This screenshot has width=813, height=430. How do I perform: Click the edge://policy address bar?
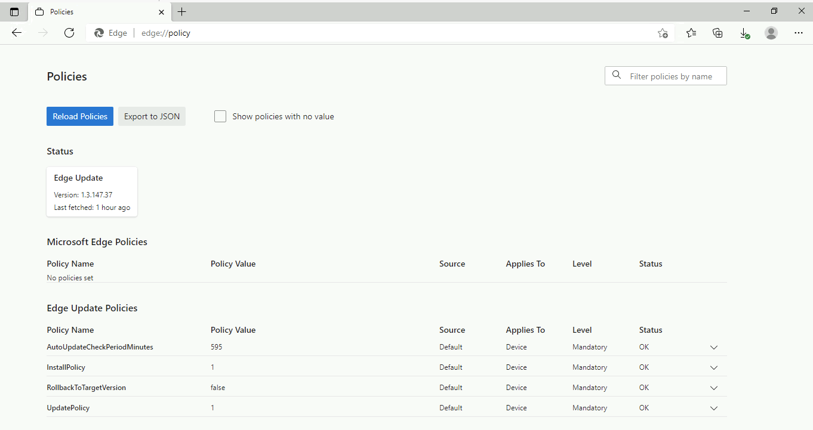358,33
